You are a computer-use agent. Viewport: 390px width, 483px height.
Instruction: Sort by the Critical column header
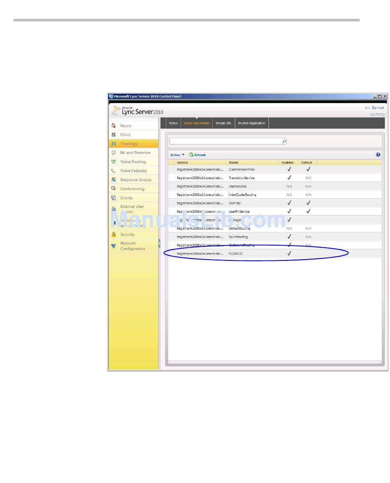307,162
